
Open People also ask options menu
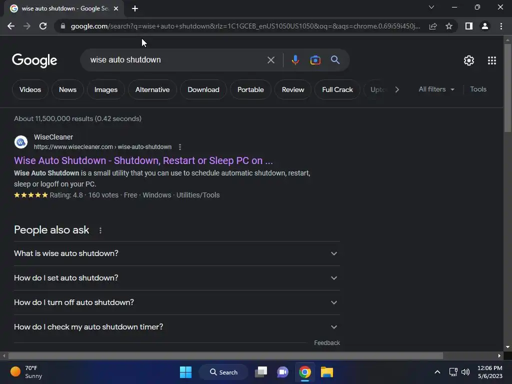pos(100,230)
